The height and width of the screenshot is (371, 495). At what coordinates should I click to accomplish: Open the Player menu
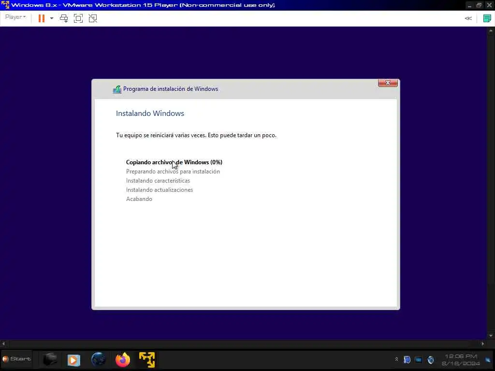[x=15, y=17]
